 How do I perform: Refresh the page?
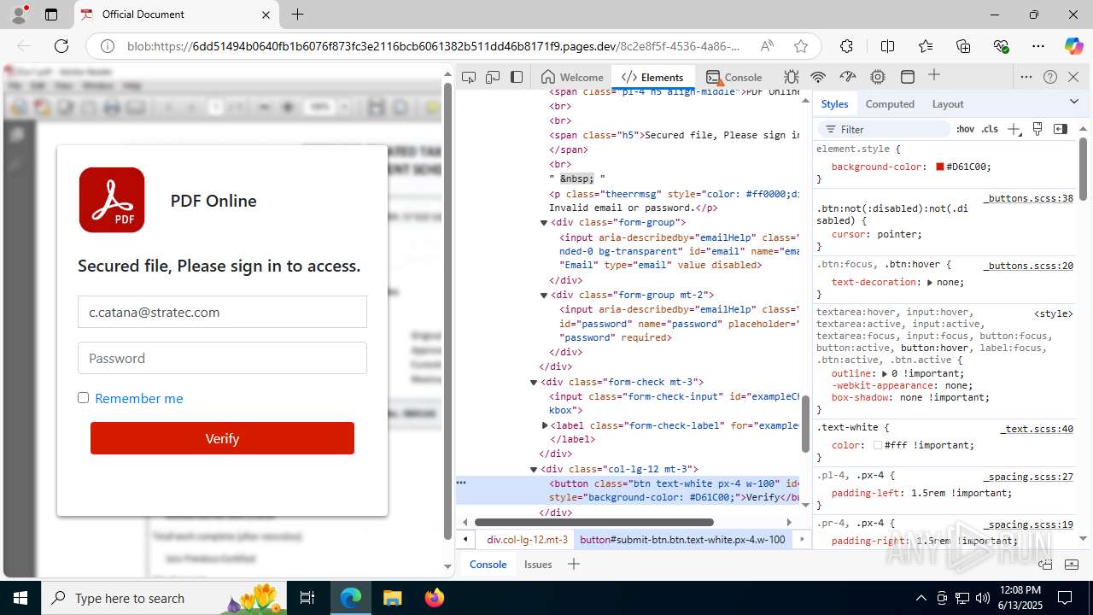coord(61,46)
